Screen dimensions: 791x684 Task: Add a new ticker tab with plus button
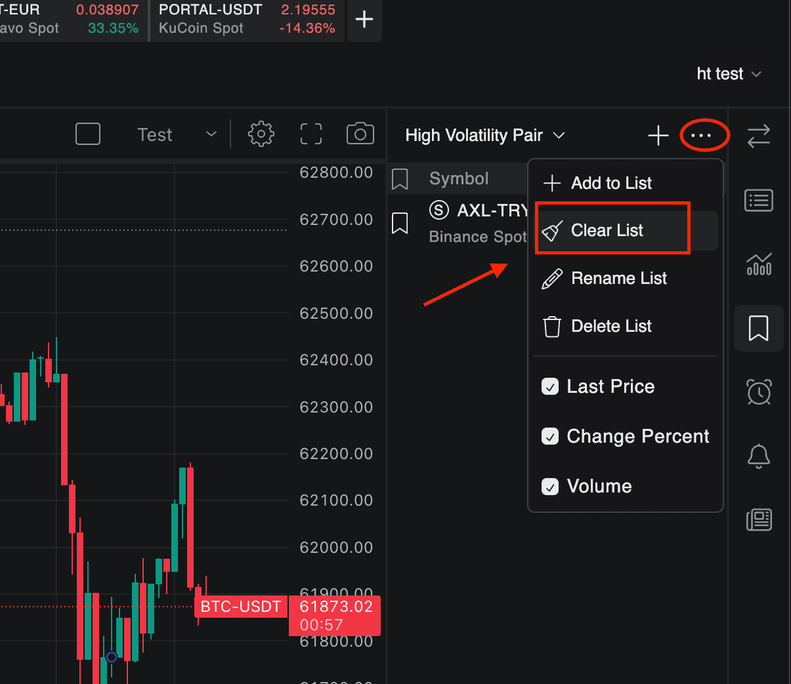coord(364,19)
